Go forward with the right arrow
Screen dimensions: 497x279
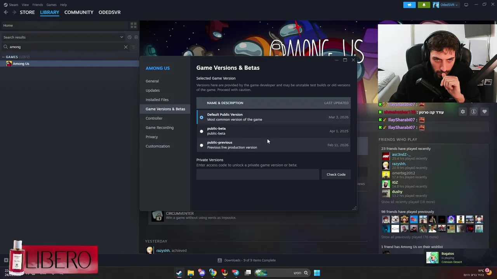pos(14,12)
